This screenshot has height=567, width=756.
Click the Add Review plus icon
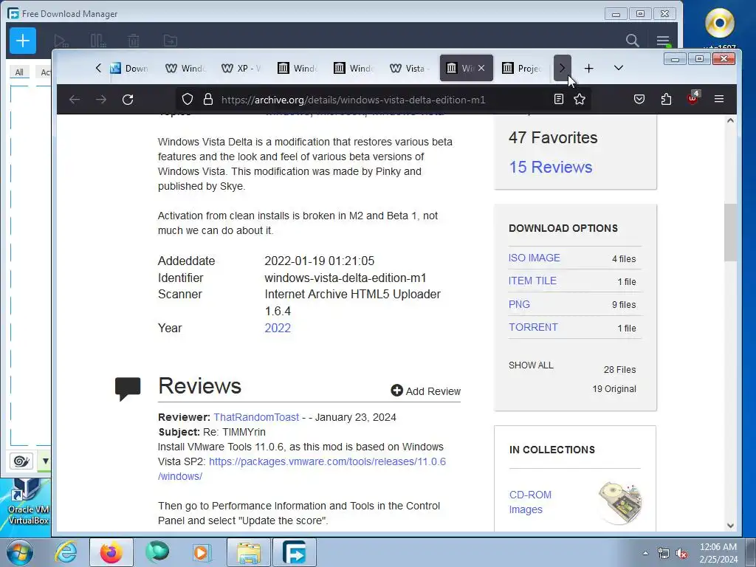[396, 391]
